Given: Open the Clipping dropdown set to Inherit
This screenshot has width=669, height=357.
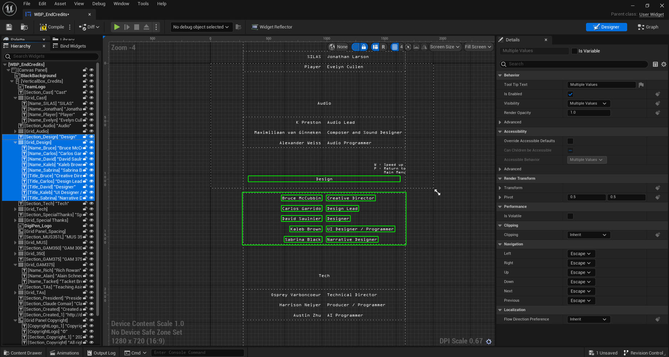Looking at the screenshot, I should coord(588,235).
